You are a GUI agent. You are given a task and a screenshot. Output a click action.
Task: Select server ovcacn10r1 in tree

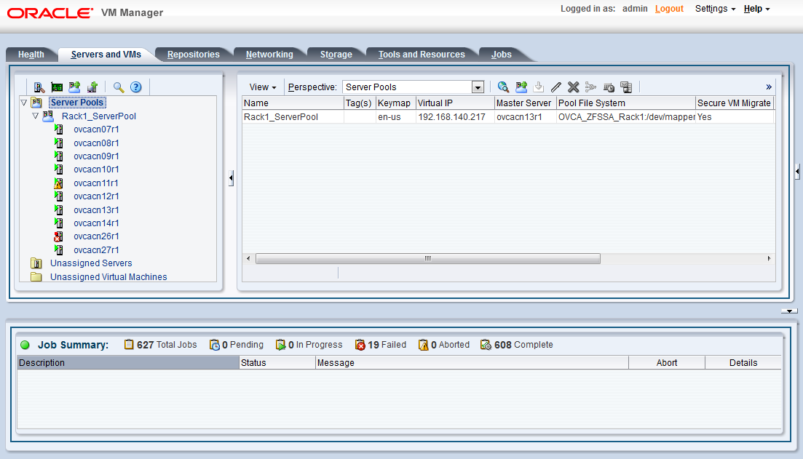coord(96,169)
